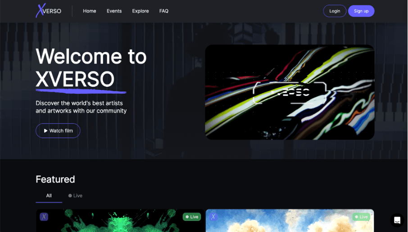This screenshot has width=408, height=232.
Task: Click the grey Live dot in Featured tabs
Action: pos(70,196)
